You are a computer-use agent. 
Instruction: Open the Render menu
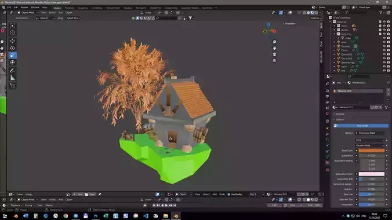(x=24, y=8)
